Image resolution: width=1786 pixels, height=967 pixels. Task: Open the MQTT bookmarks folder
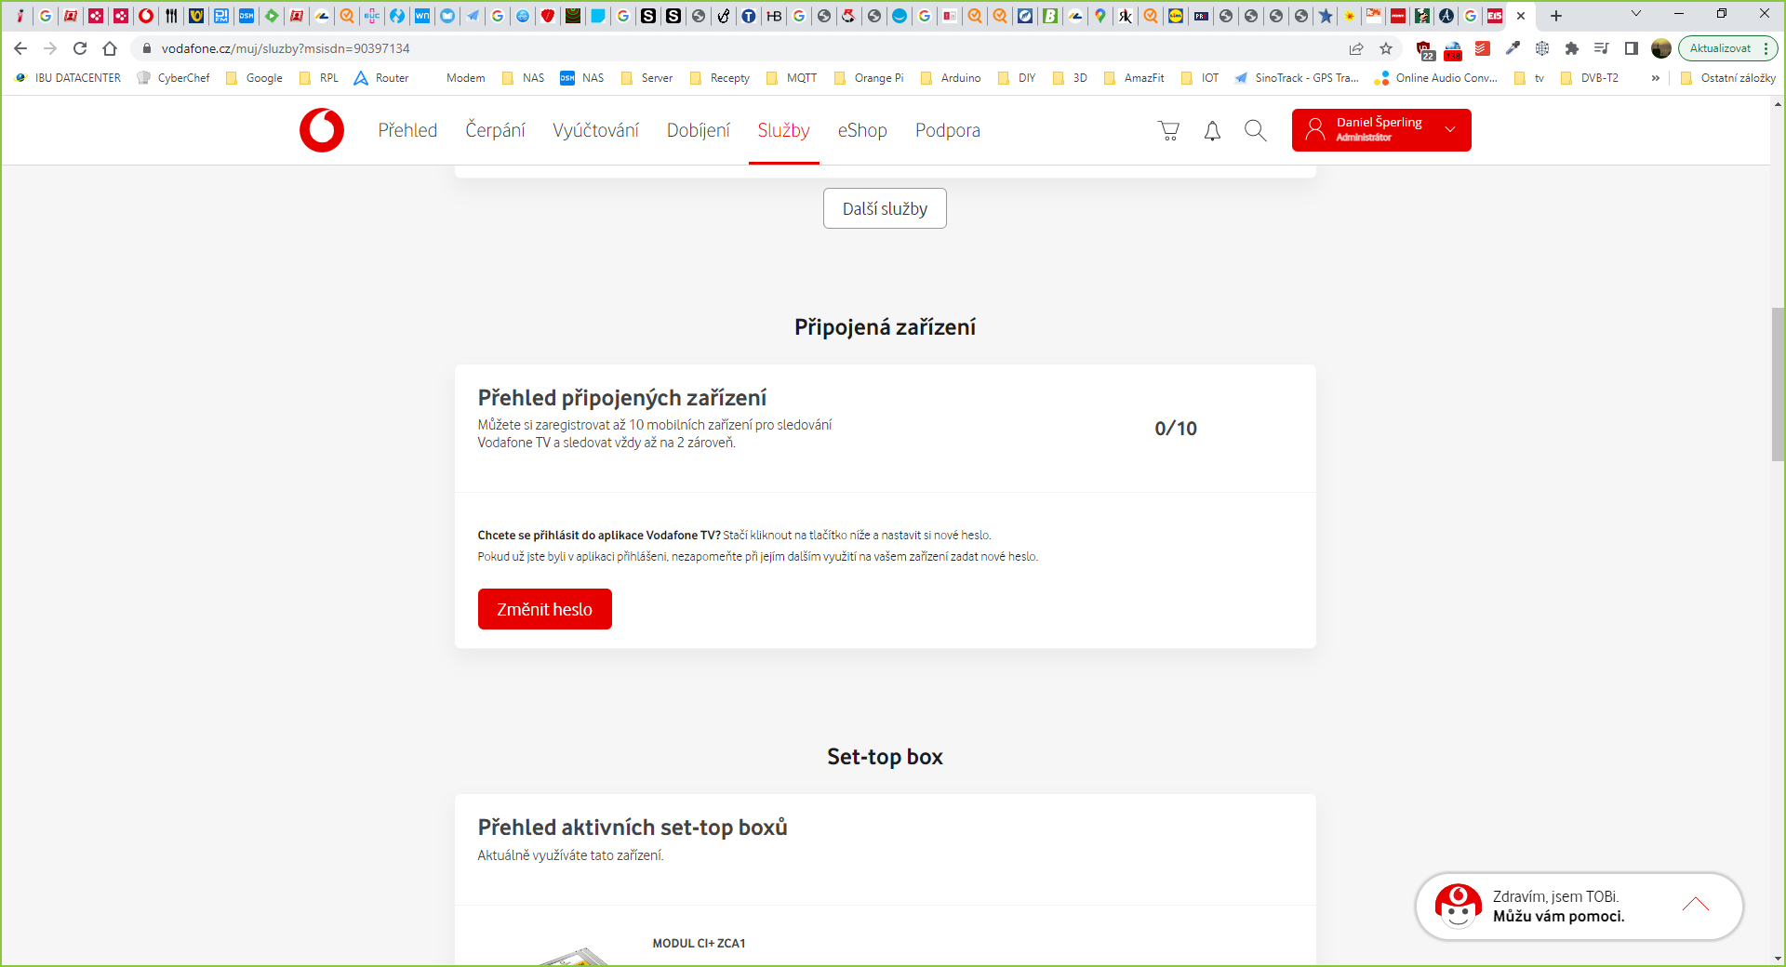click(792, 78)
